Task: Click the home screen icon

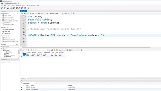Action: pyautogui.click(x=2, y=3)
